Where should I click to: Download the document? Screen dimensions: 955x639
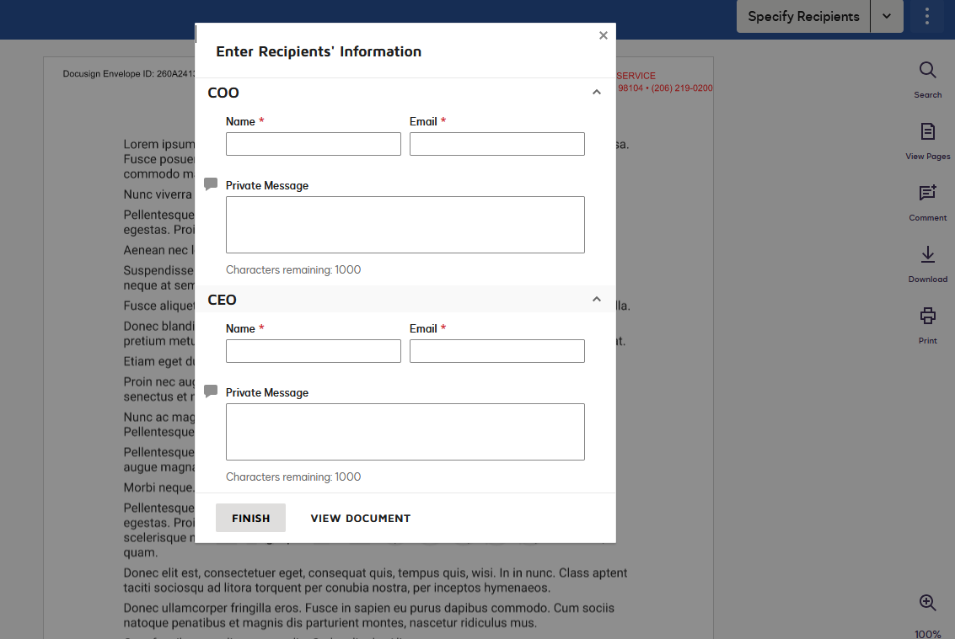[927, 264]
